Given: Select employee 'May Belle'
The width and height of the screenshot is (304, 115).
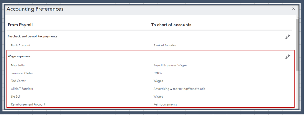Looking at the screenshot, I should pyautogui.click(x=18, y=65).
